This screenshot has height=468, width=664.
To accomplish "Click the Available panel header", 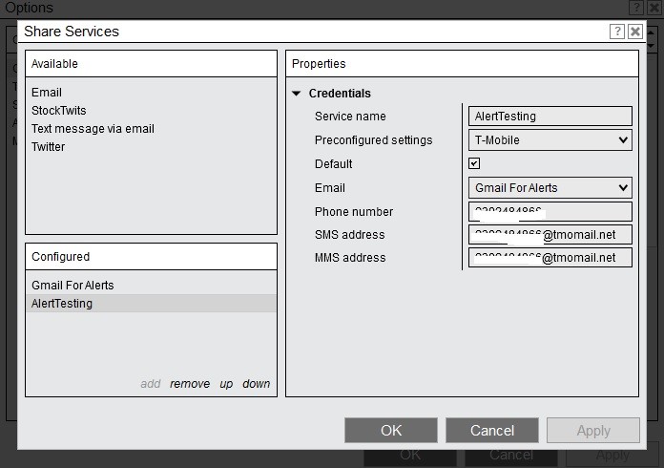I will pos(151,64).
